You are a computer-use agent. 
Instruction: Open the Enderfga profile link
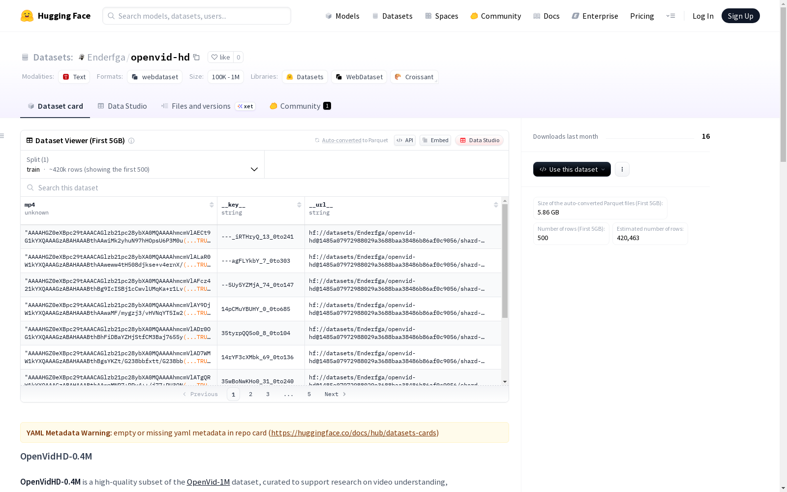(106, 57)
